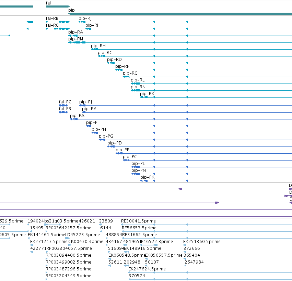The width and height of the screenshot is (292, 281).
Task: Select the pip-PC feature label
Action: click(x=130, y=157)
